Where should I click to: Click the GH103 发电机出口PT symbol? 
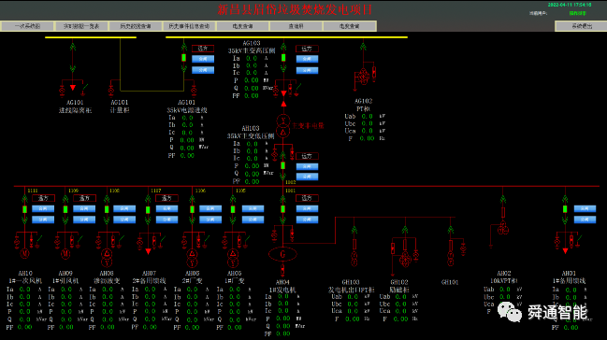(x=354, y=259)
